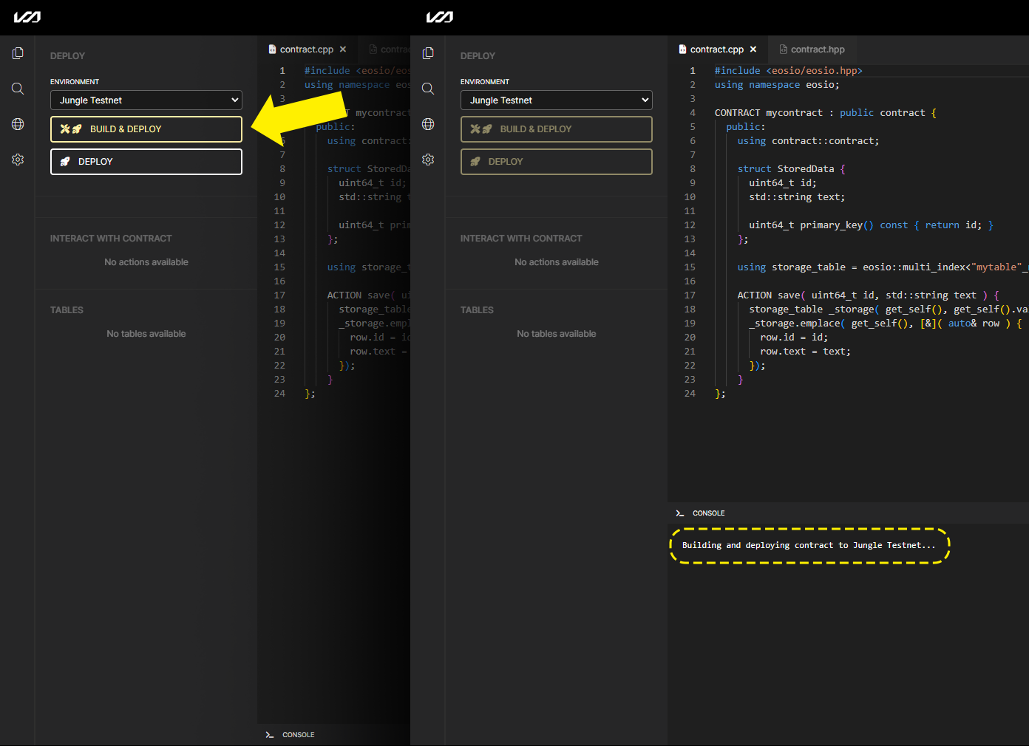Close contract.cpp tab in right editor
The width and height of the screenshot is (1029, 746).
coord(753,49)
